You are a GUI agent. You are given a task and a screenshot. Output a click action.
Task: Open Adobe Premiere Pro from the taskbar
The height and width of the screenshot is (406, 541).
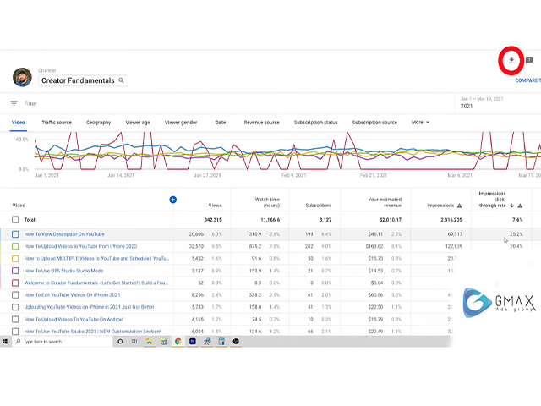pyautogui.click(x=193, y=342)
